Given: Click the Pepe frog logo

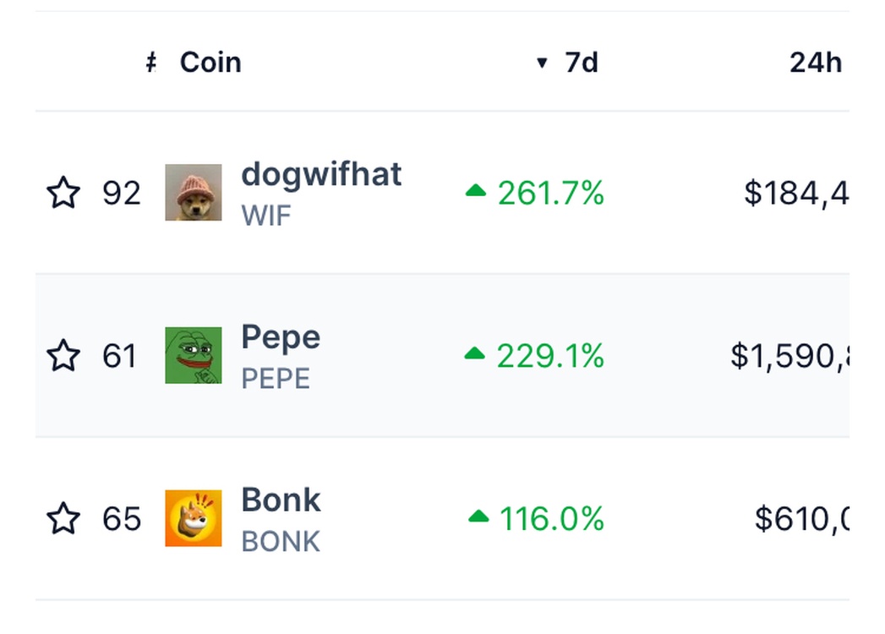Looking at the screenshot, I should click(194, 356).
